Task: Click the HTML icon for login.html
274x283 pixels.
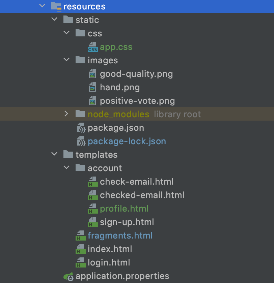Action: click(80, 262)
